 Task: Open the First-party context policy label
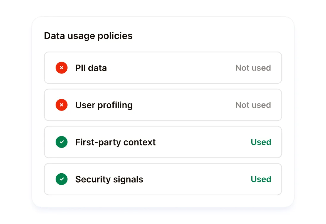(115, 142)
